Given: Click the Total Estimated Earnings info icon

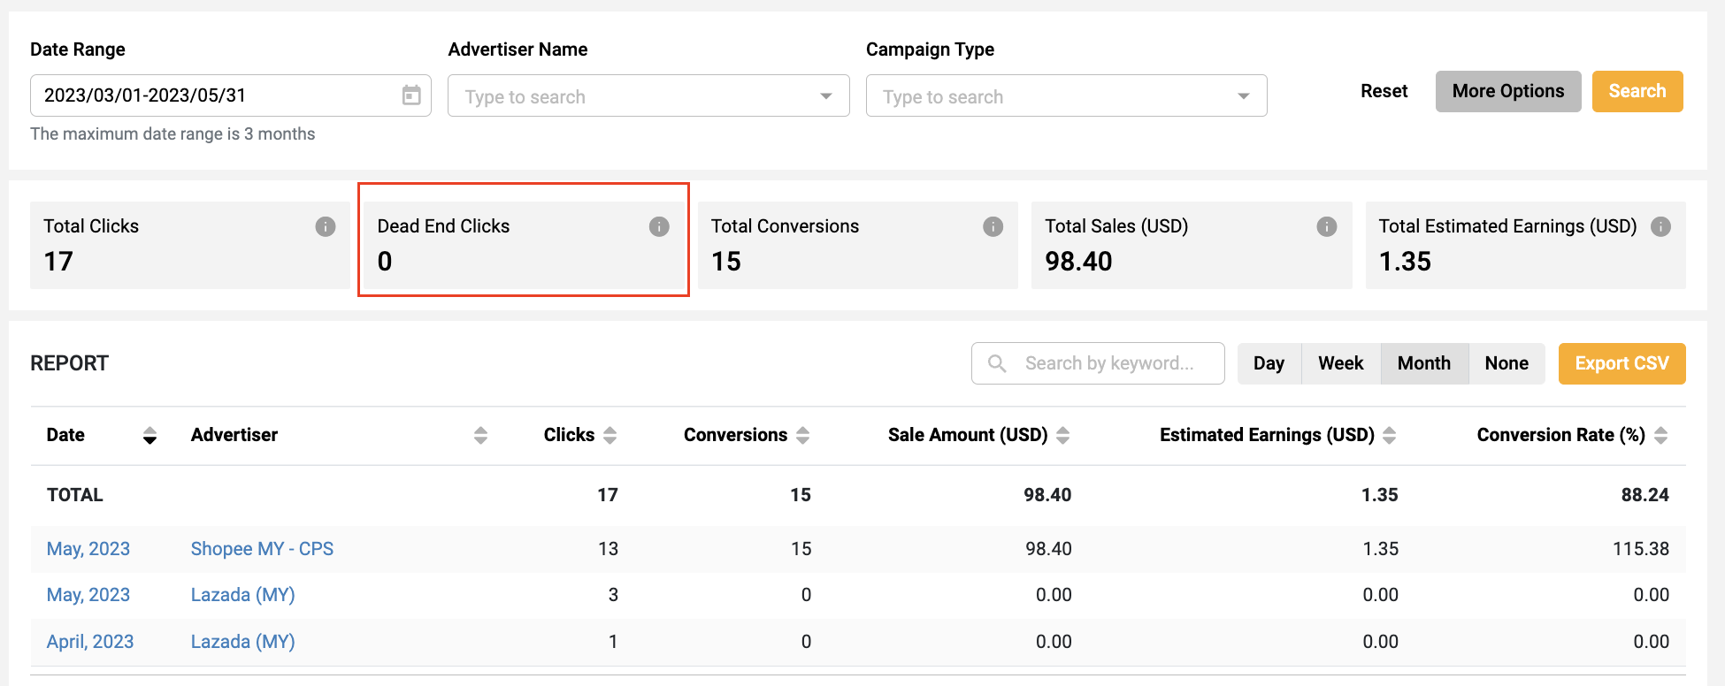Looking at the screenshot, I should [x=1661, y=226].
